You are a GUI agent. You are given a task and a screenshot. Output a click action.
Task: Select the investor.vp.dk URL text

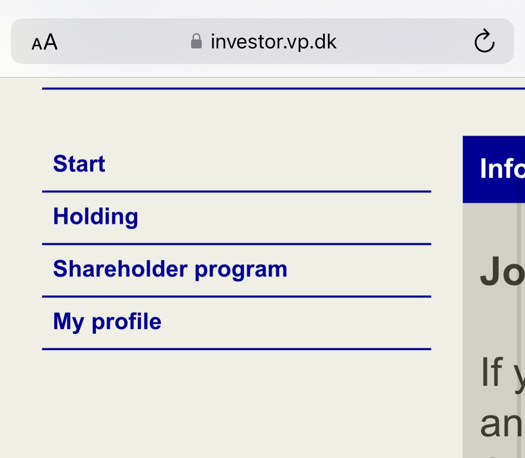tap(273, 42)
